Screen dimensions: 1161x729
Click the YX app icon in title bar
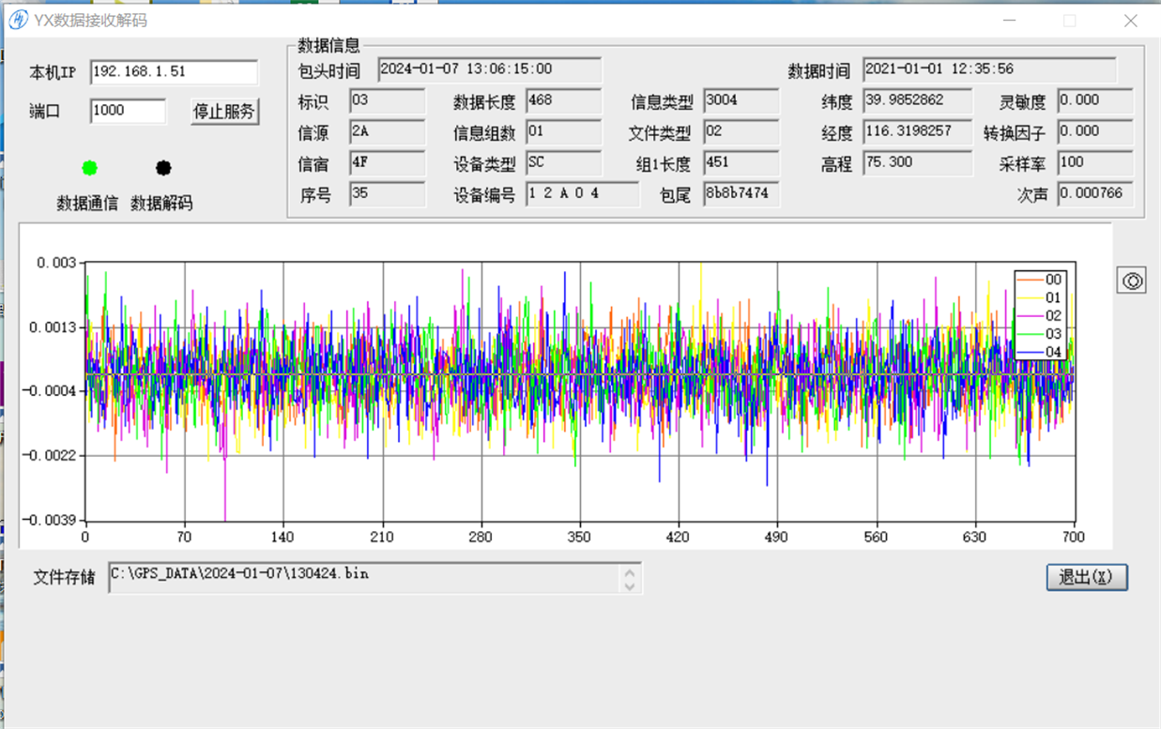coord(18,20)
